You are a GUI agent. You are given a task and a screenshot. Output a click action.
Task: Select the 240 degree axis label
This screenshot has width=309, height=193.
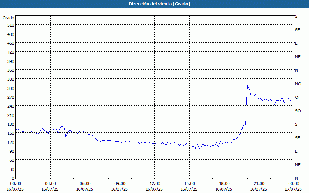point(10,106)
